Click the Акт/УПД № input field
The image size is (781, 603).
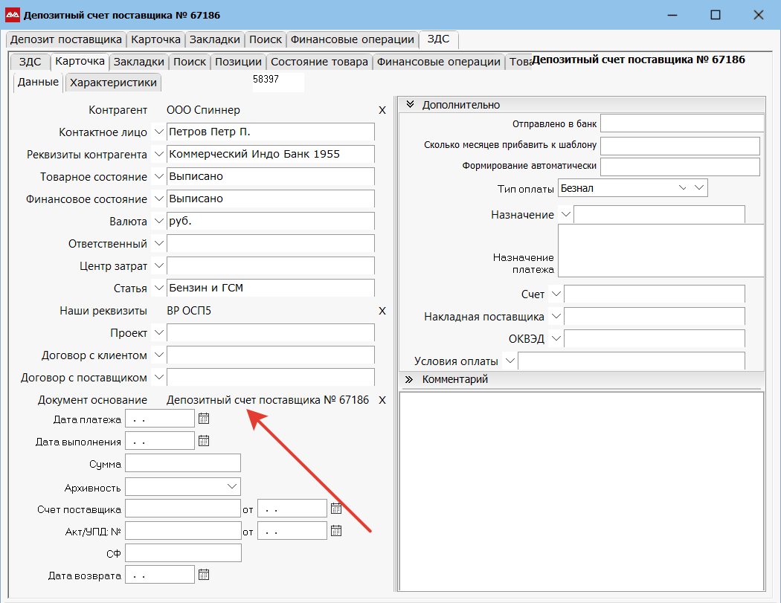click(183, 531)
